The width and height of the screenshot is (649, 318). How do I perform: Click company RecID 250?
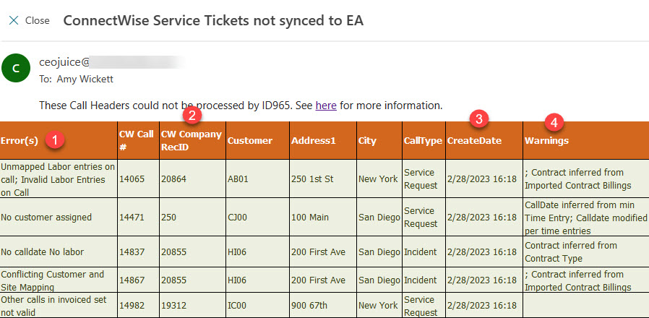tap(168, 218)
